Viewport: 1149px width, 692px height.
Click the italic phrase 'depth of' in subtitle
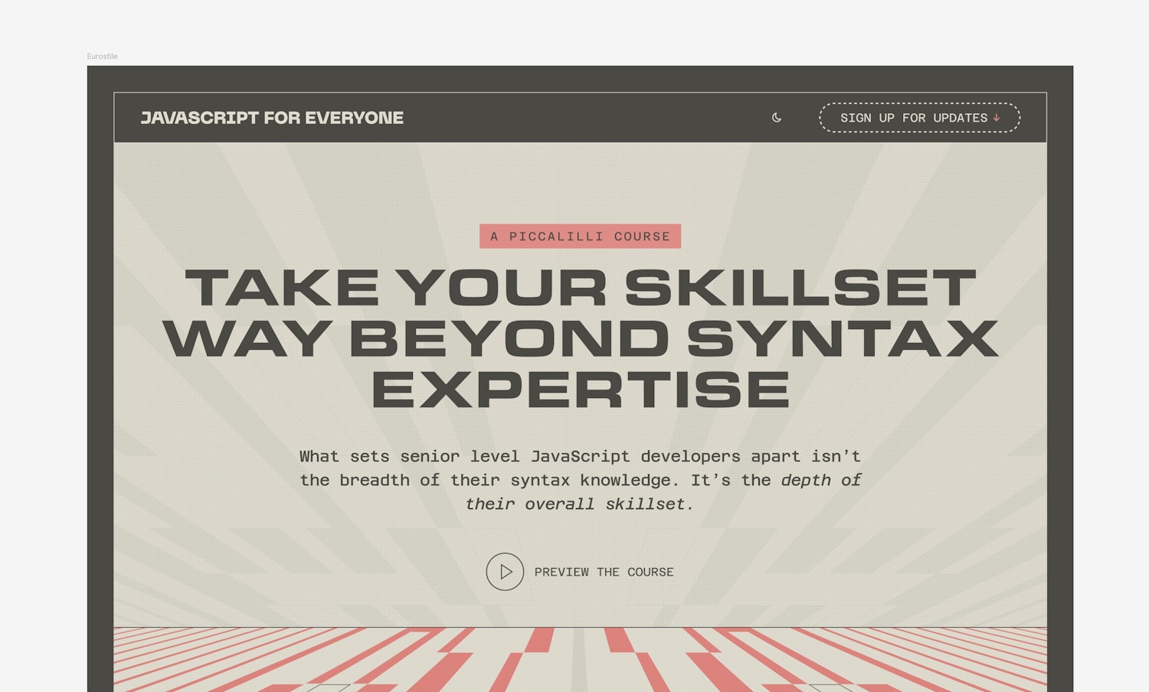(x=820, y=480)
